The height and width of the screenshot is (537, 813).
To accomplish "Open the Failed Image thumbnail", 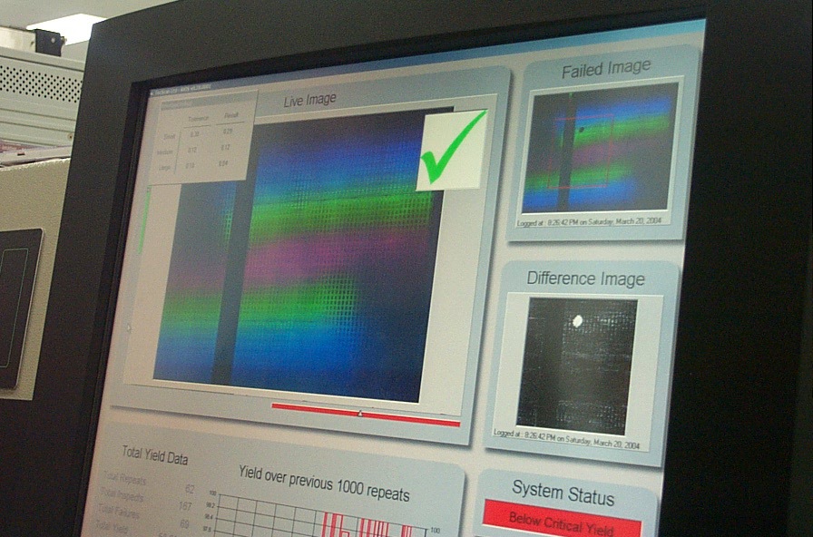I will pos(601,147).
